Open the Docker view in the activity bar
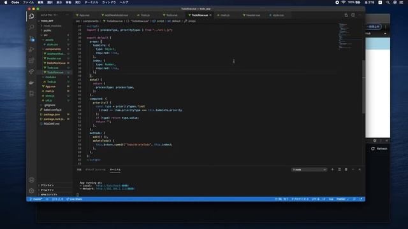This screenshot has height=229, width=408. [x=31, y=83]
